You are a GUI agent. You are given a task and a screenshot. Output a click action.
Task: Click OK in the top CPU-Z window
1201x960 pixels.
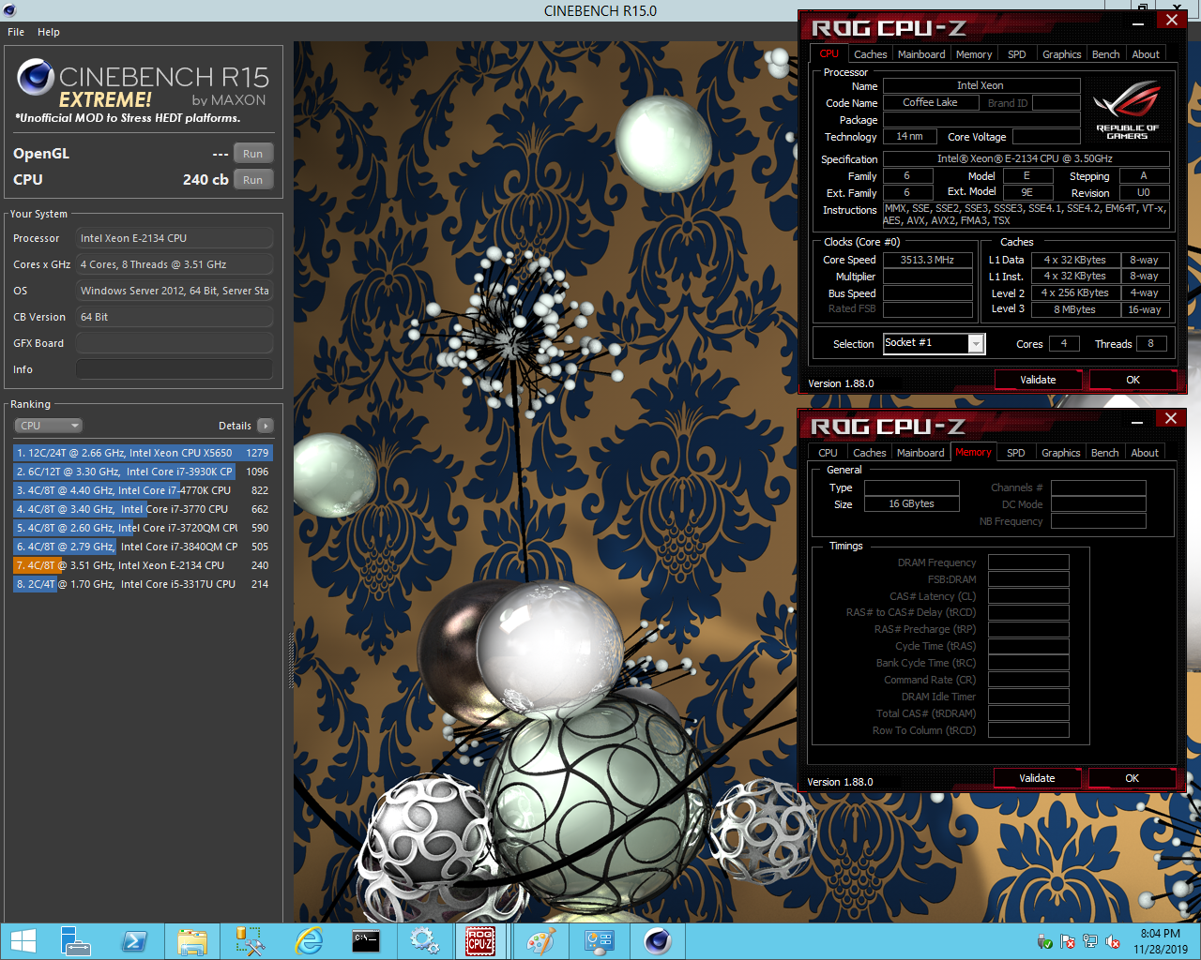pos(1133,380)
